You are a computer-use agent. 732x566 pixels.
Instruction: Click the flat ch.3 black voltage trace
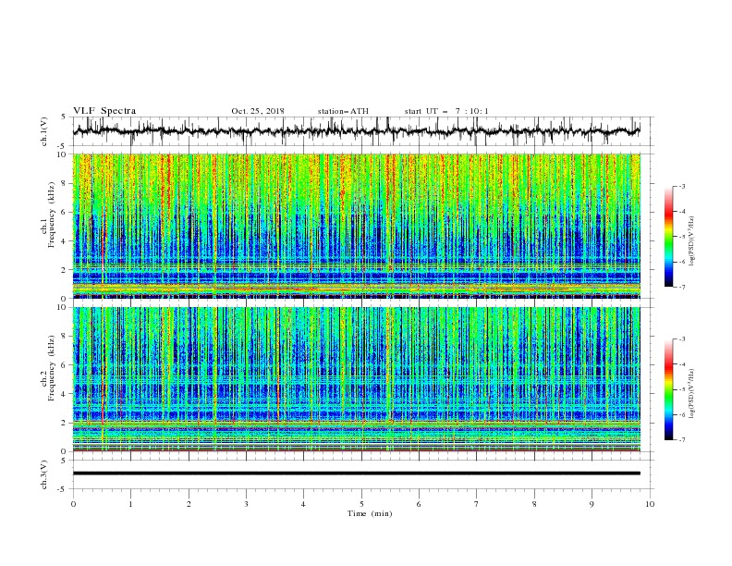point(356,474)
